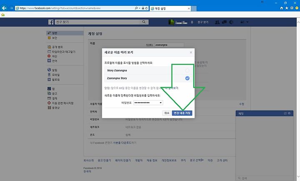Click 채용 정보 footer link
This screenshot has width=300, height=181.
pos(152,160)
